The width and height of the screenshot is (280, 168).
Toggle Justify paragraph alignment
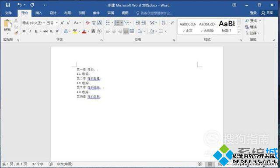(x=126, y=31)
